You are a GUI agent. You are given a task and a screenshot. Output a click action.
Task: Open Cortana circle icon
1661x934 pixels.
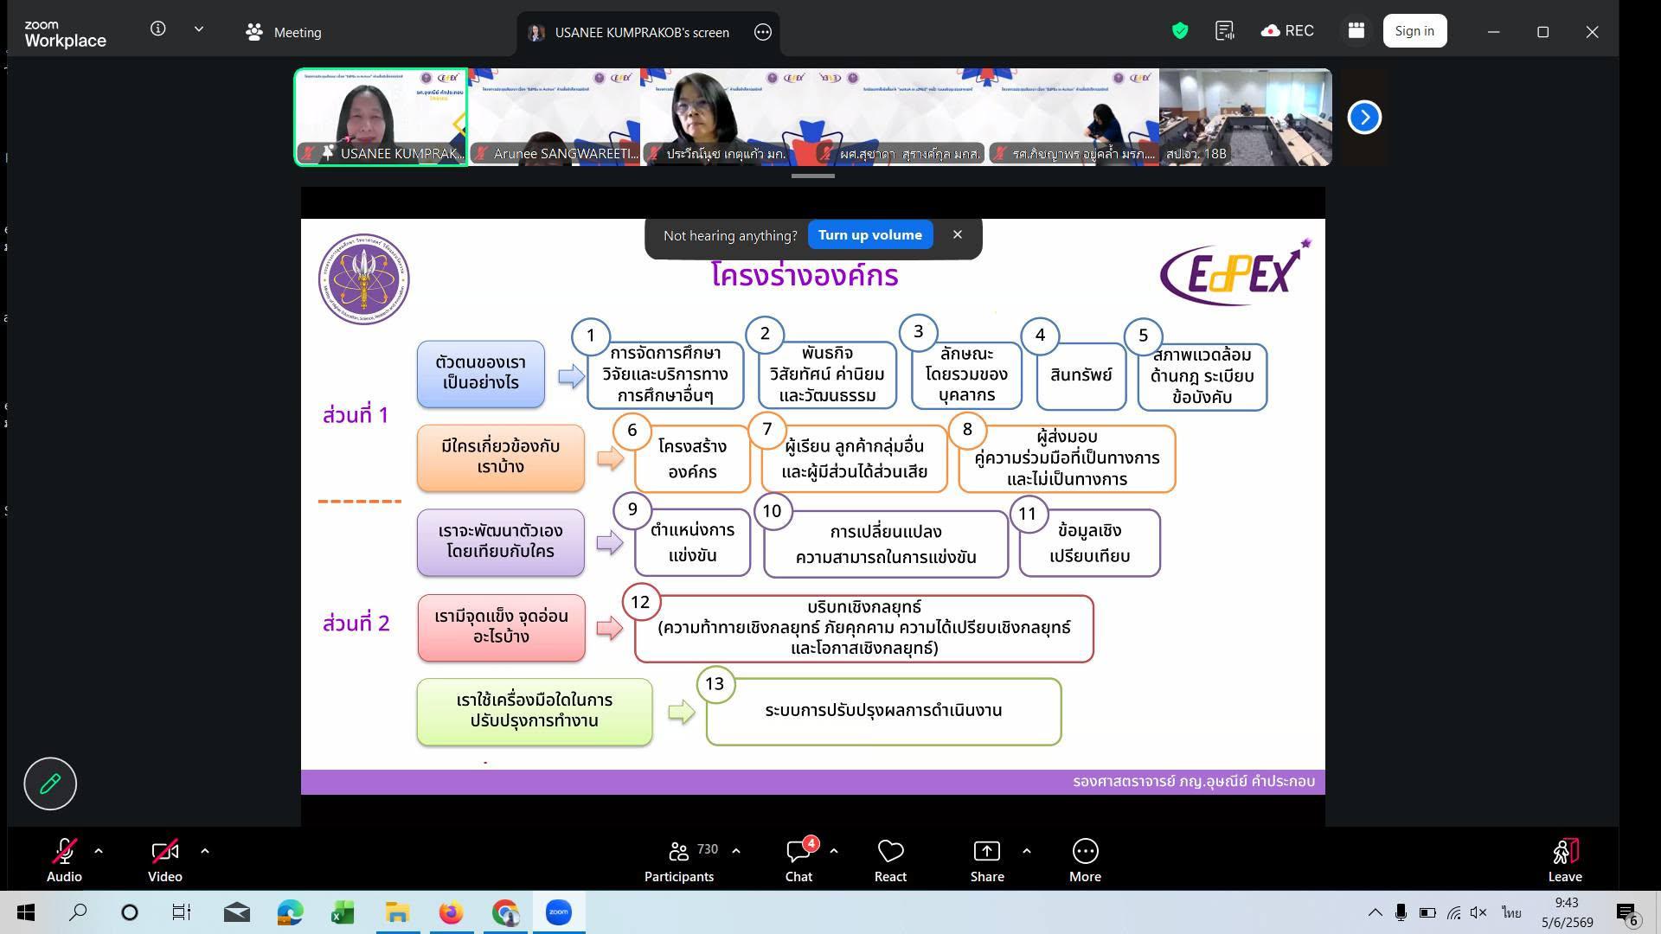[x=130, y=912]
